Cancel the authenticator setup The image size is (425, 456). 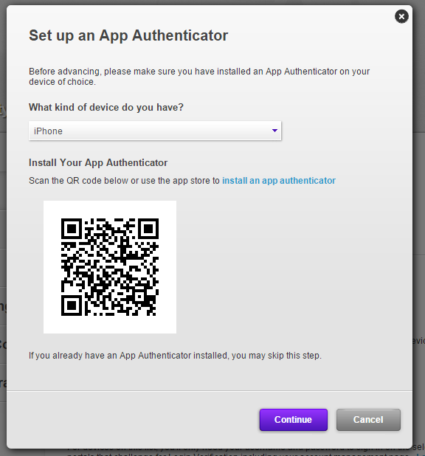pyautogui.click(x=368, y=420)
